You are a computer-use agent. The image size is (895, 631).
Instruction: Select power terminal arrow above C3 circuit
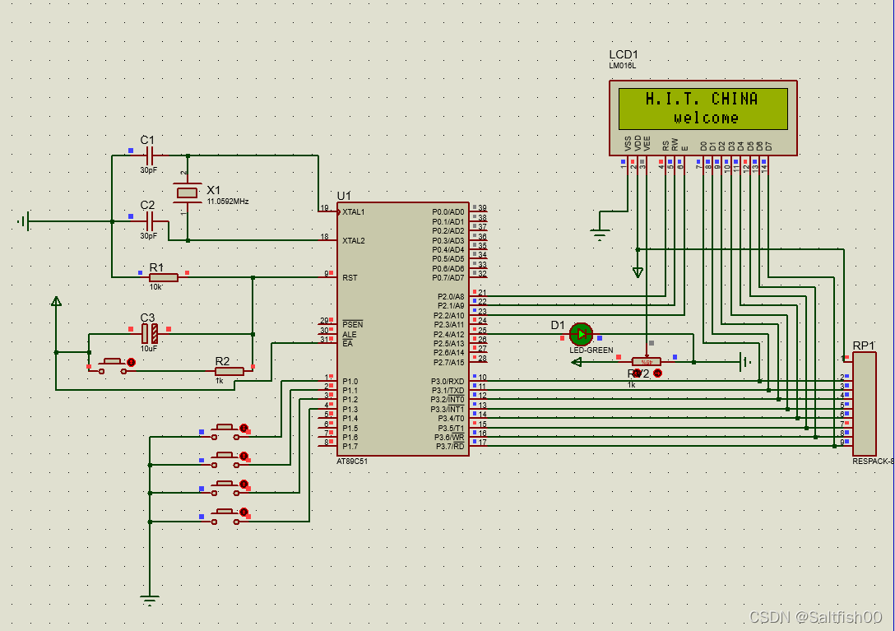pos(56,301)
